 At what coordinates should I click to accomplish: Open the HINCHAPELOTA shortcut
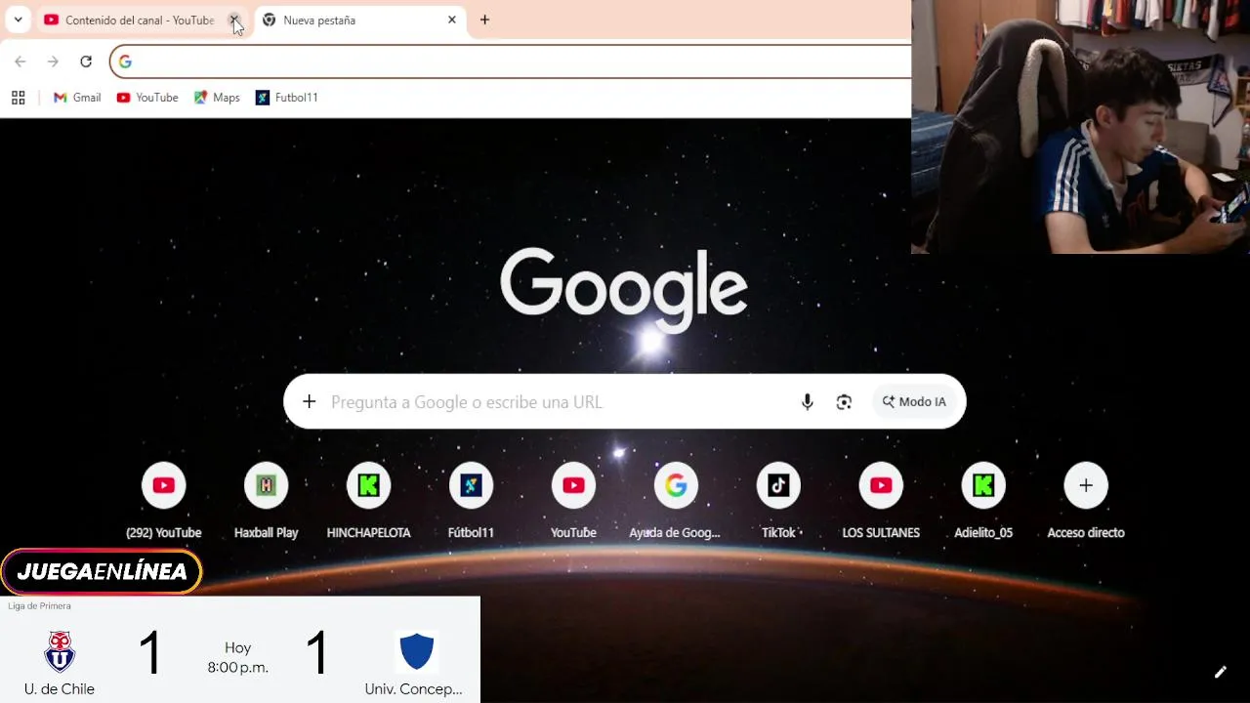click(368, 501)
